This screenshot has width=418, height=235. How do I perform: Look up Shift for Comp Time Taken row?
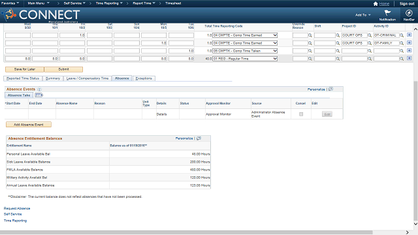click(338, 51)
